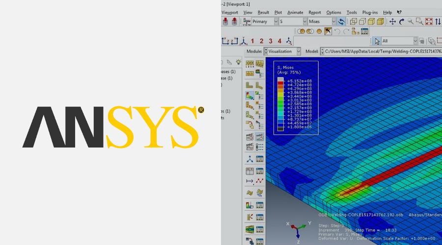The image size is (442, 245).
Task: Open the All selection filter dropdown
Action: click(399, 41)
